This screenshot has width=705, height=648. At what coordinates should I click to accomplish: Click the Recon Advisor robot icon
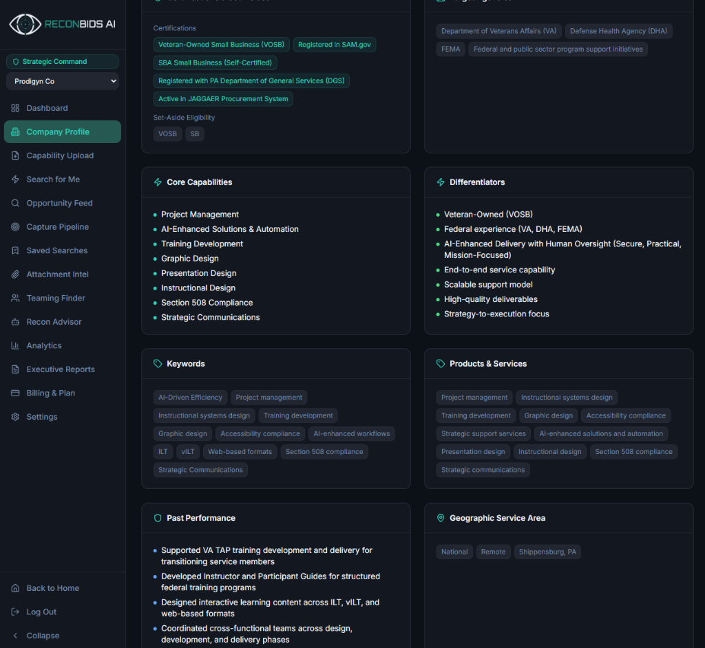click(x=15, y=322)
